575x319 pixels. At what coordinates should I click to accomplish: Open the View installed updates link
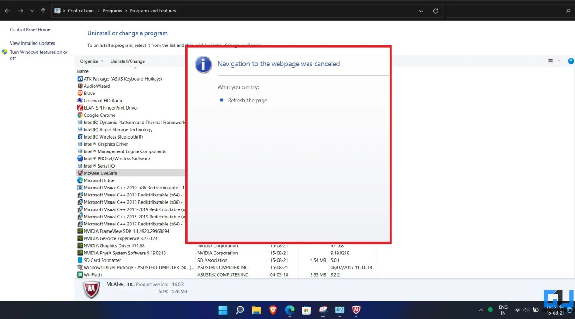(x=33, y=43)
